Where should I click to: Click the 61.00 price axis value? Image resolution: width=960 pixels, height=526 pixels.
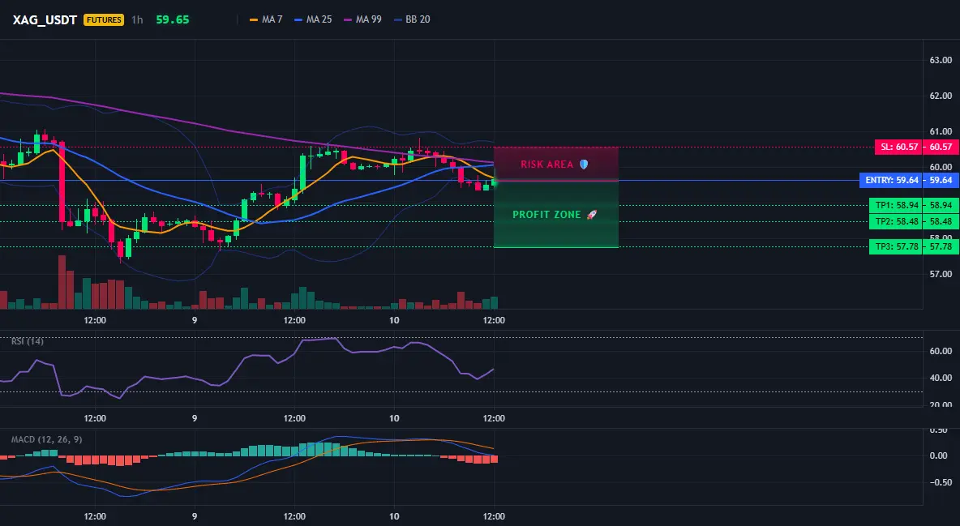941,131
